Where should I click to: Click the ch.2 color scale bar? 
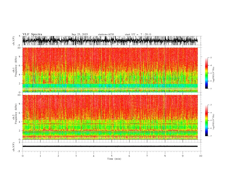206,120
